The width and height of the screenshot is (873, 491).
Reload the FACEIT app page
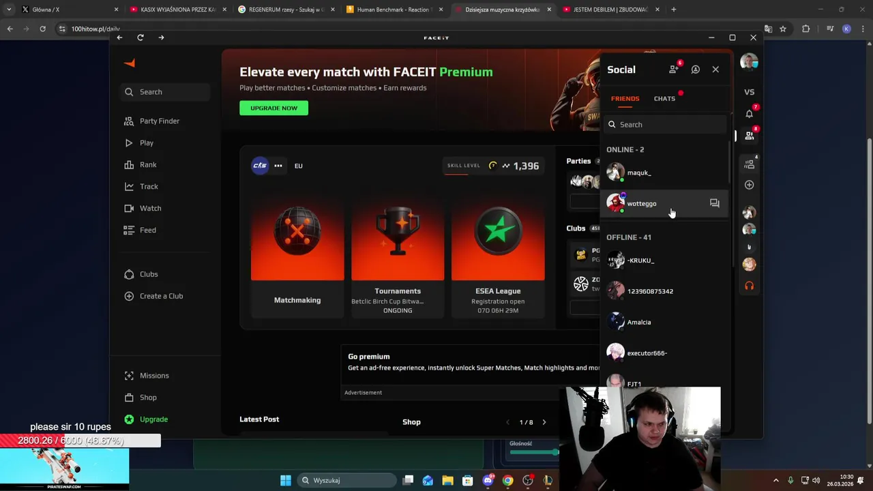point(140,38)
